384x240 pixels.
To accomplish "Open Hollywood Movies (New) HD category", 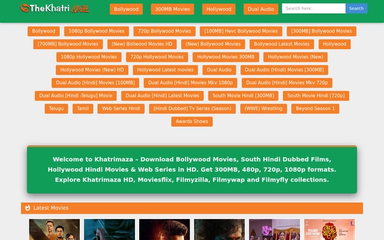I will pos(92,70).
